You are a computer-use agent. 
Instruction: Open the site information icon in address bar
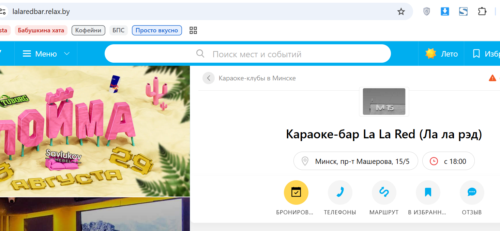tap(3, 12)
